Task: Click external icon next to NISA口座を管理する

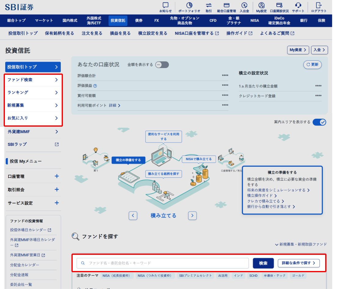Action: [217, 33]
